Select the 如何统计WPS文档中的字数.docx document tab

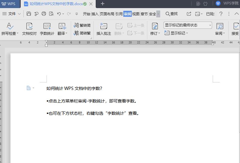[x=56, y=4]
